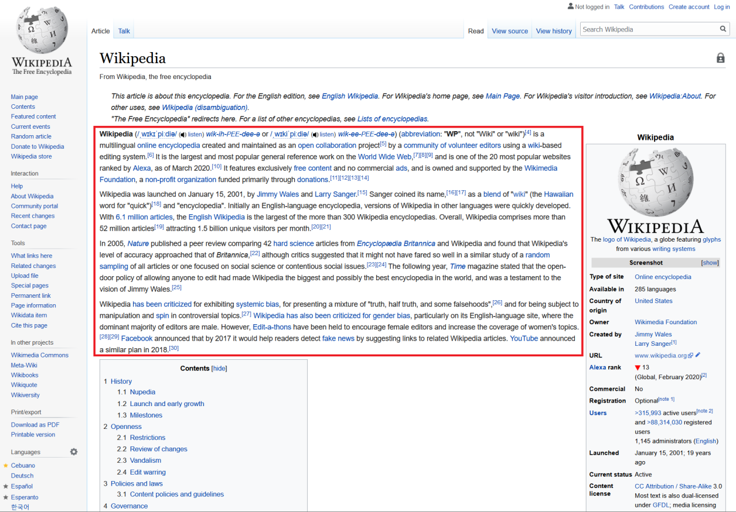Click Cite this page link

click(x=29, y=325)
